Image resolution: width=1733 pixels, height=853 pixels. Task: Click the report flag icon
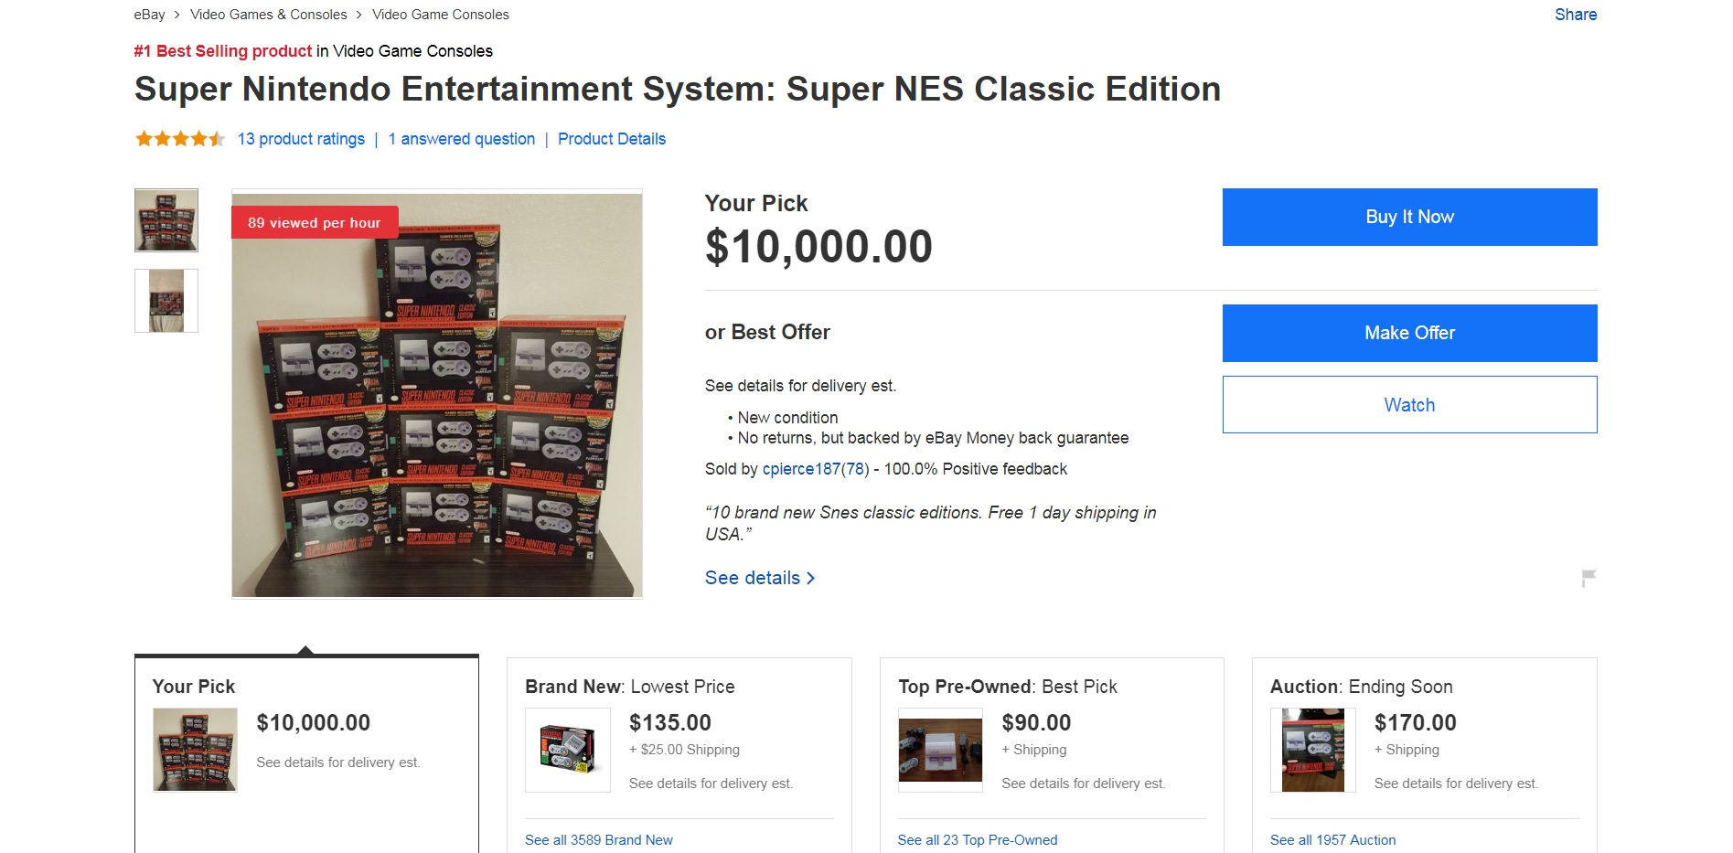pos(1589,578)
